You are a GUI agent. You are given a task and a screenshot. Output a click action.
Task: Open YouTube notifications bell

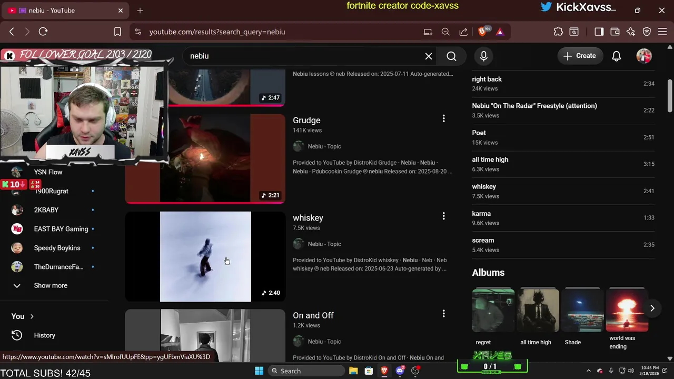(617, 56)
